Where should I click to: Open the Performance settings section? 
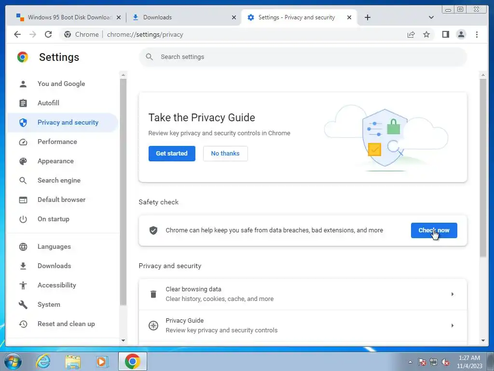63,142
